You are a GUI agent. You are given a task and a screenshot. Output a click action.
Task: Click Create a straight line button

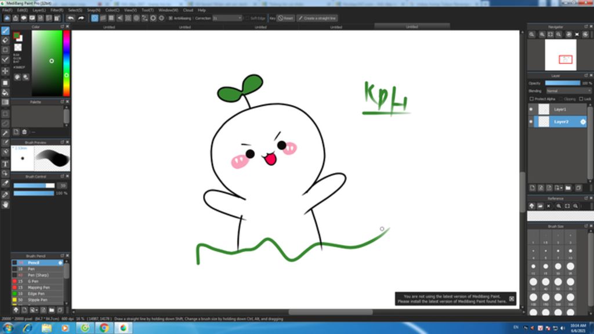(317, 18)
